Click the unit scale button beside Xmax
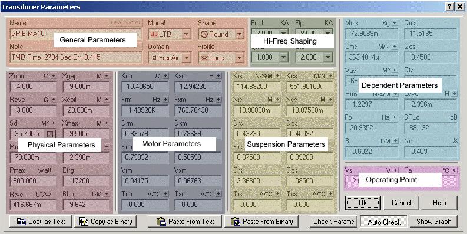 [x=107, y=123]
